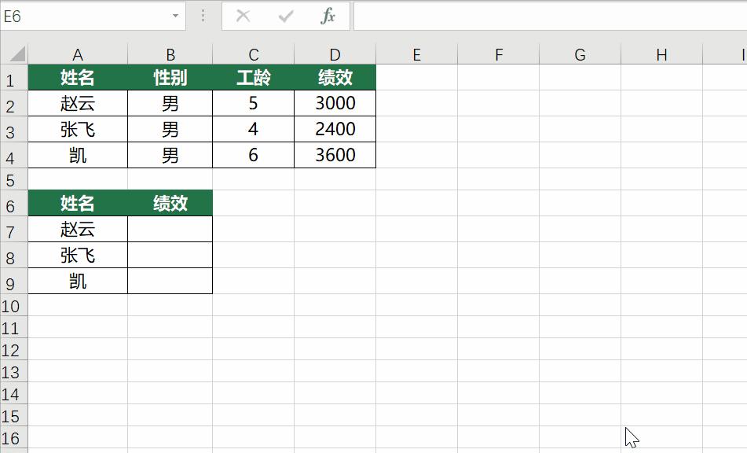747x453 pixels.
Task: Click cell D1 header 绩效
Action: point(335,77)
